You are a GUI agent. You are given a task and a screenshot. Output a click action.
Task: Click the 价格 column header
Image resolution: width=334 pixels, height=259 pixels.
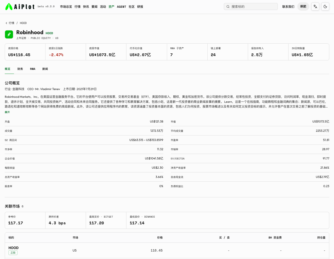pos(160,238)
